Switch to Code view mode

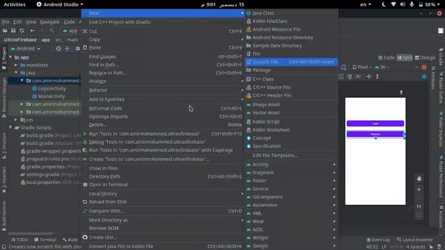[387, 58]
